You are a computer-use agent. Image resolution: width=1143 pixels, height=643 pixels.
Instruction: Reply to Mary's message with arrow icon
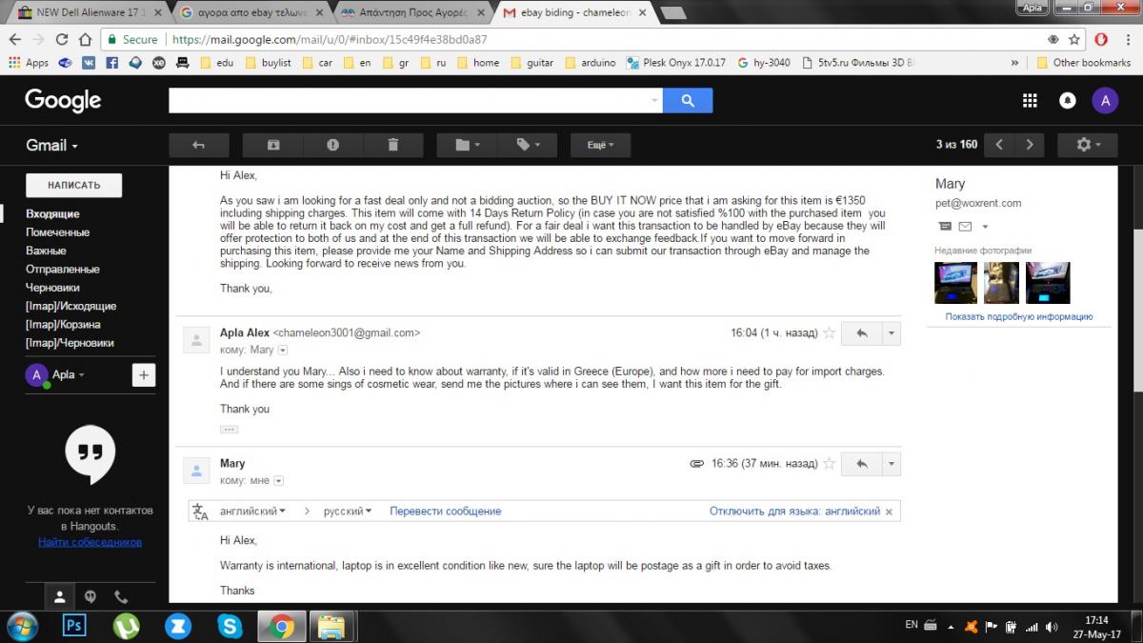pos(862,463)
